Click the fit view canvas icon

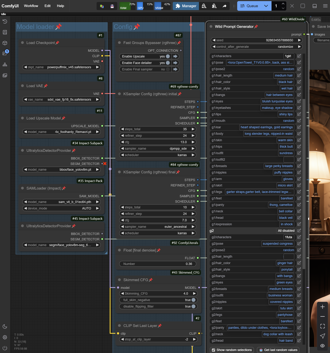323,326
